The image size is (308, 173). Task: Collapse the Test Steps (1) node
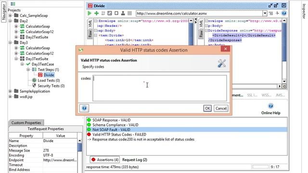28,69
